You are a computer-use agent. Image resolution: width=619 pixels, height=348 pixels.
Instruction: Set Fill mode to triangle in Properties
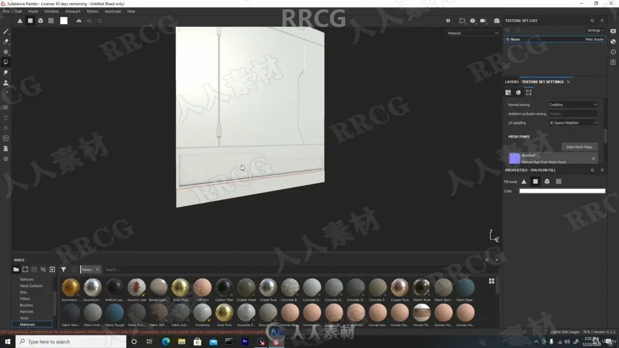[524, 182]
